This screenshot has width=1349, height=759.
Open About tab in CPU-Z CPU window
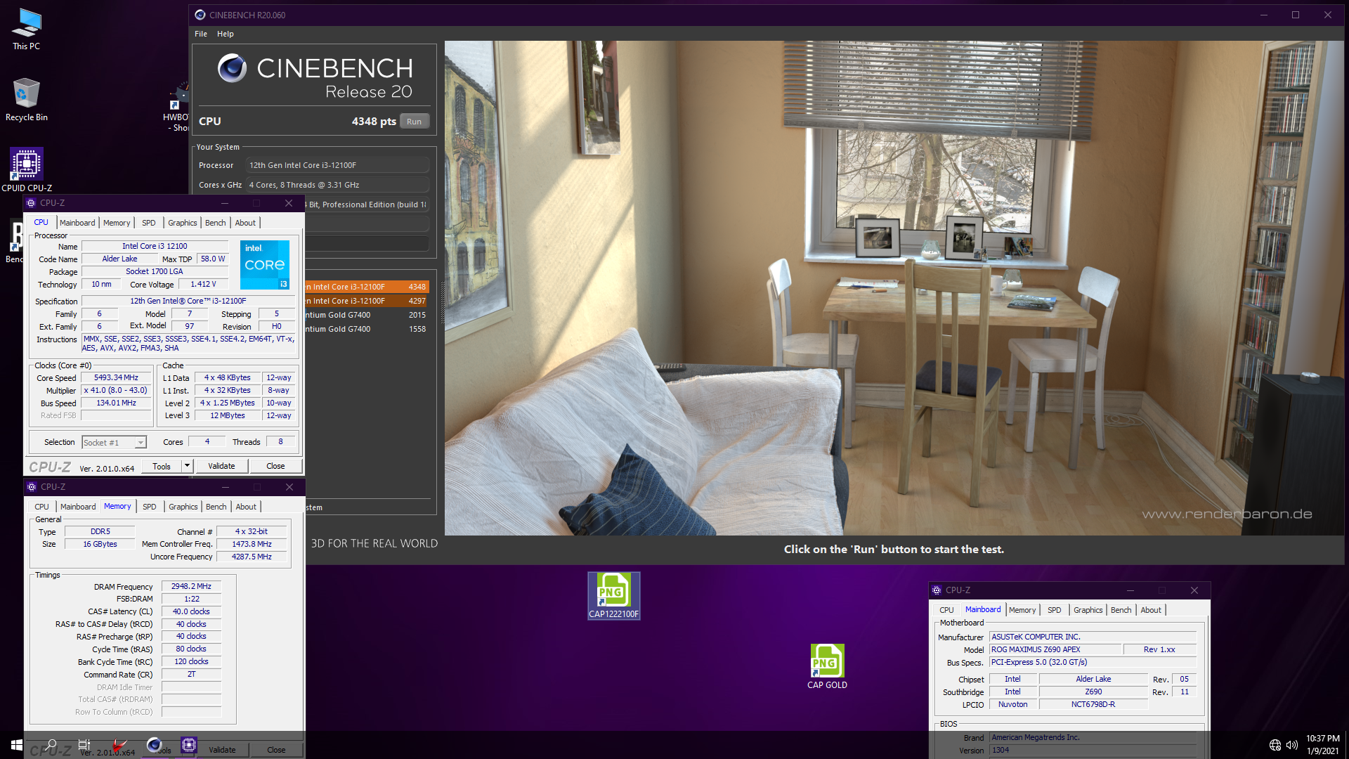(245, 223)
